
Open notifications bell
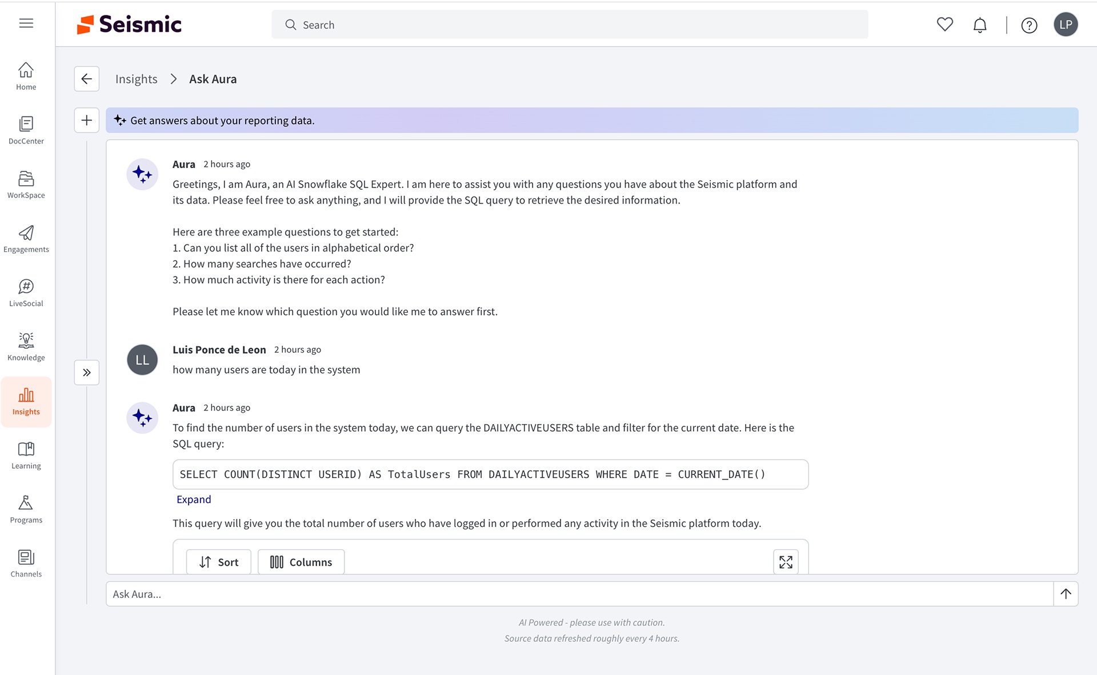click(980, 25)
